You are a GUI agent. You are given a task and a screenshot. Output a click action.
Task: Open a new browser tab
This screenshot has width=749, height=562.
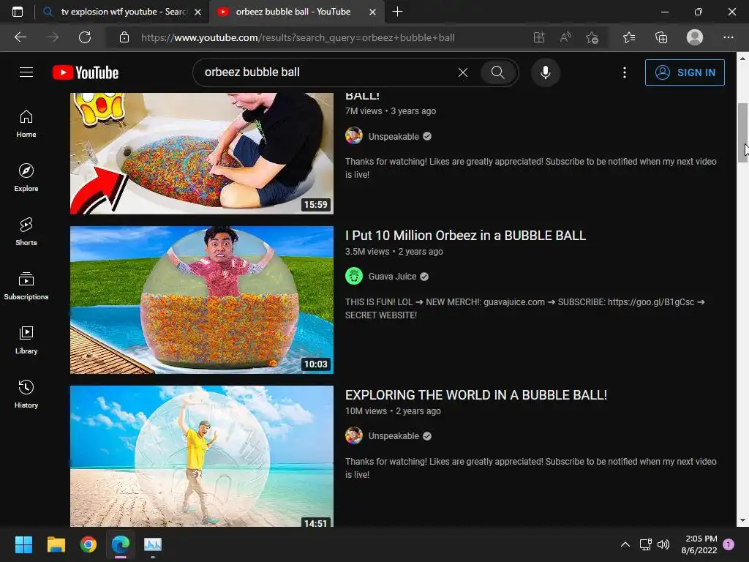tap(397, 12)
